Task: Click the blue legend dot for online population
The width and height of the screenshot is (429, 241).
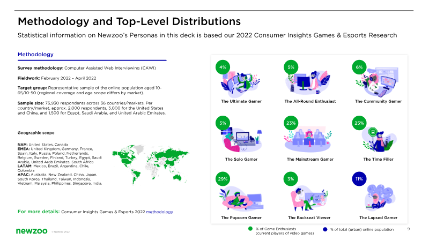Action: pos(325,230)
